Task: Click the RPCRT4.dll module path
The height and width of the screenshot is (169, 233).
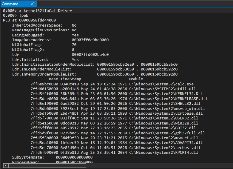Action: (x=163, y=152)
